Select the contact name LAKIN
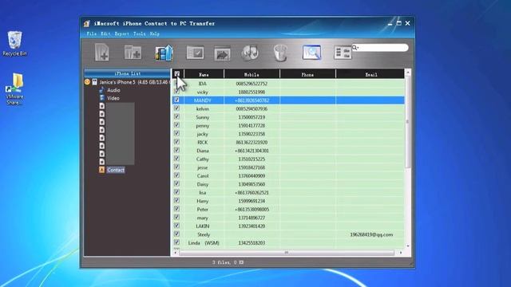The image size is (511, 287). click(x=203, y=226)
